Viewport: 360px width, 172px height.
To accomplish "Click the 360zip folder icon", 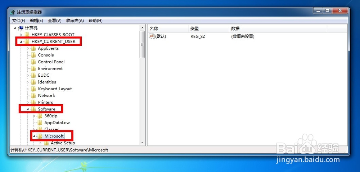I will coord(40,116).
